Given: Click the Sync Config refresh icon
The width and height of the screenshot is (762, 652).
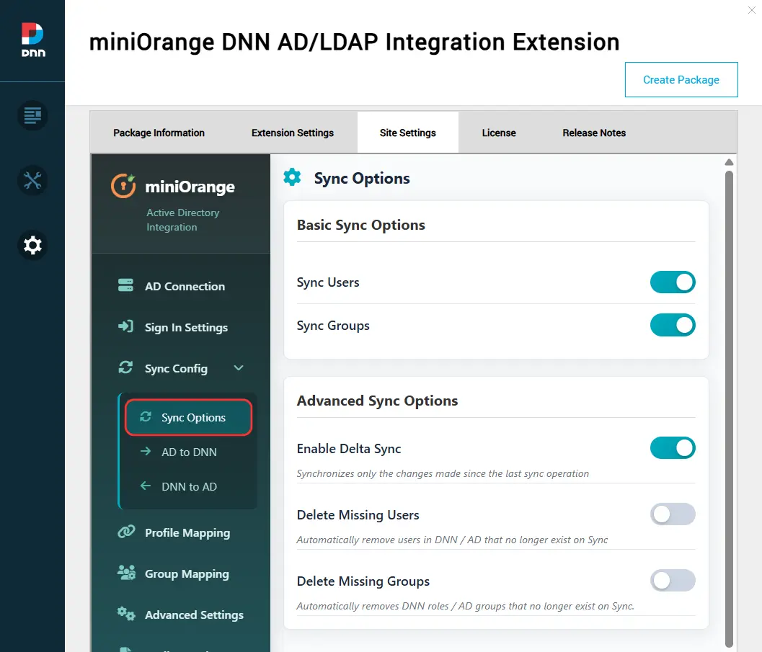Looking at the screenshot, I should click(x=125, y=367).
